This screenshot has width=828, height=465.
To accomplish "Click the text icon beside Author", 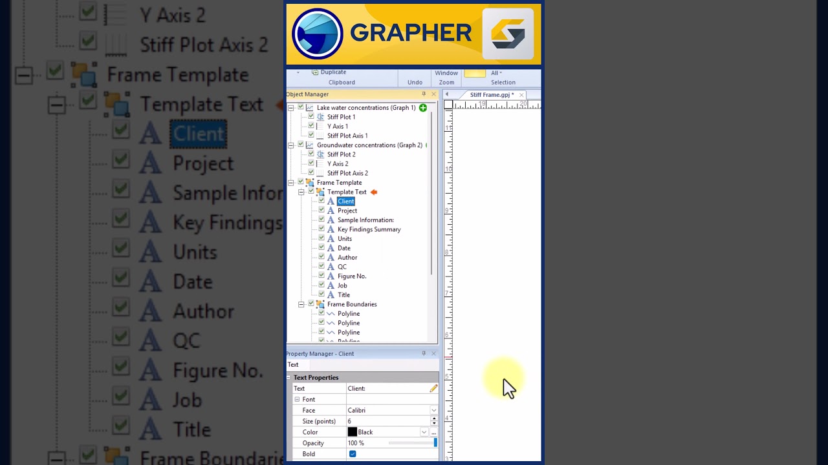I will click(x=331, y=257).
